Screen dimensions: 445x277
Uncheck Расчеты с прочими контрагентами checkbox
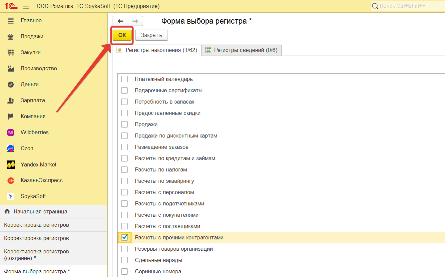click(x=124, y=238)
